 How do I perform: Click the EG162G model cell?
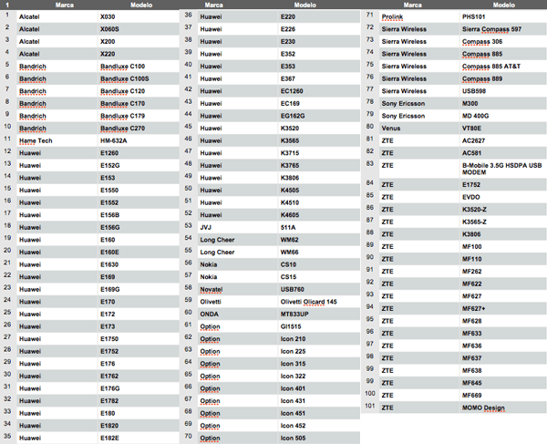319,116
